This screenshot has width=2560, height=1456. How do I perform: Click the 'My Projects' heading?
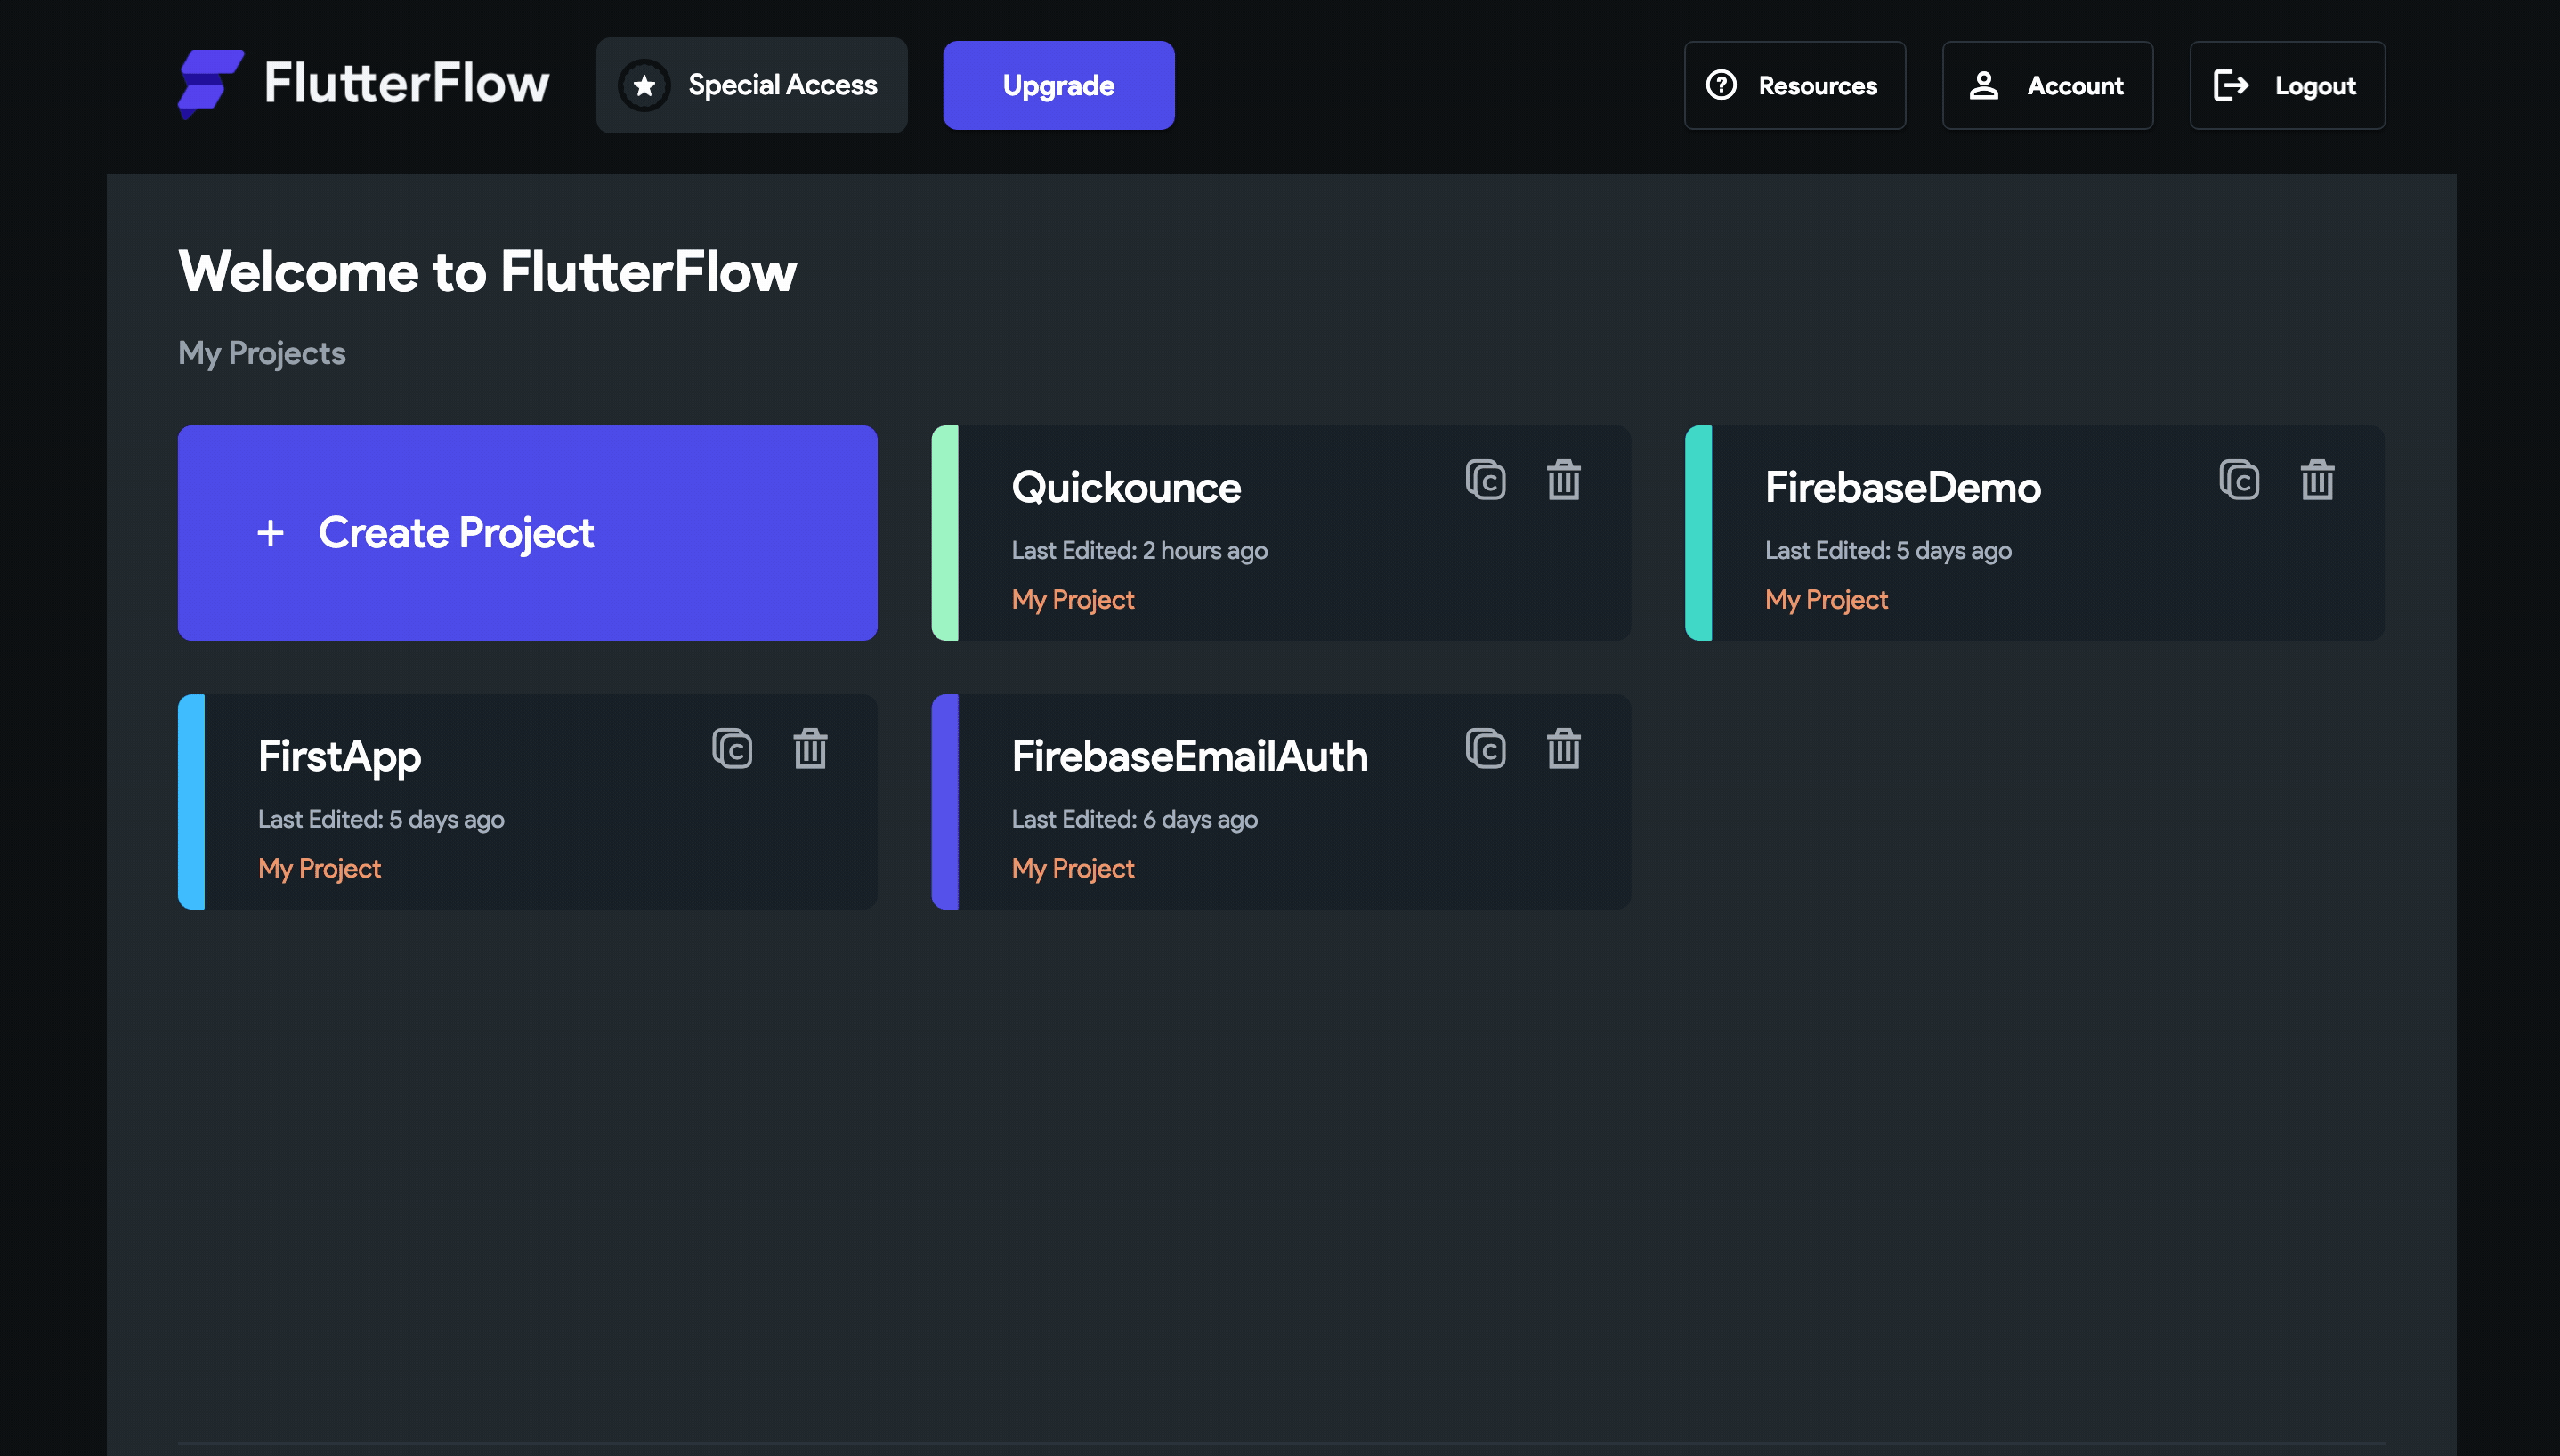coord(262,354)
